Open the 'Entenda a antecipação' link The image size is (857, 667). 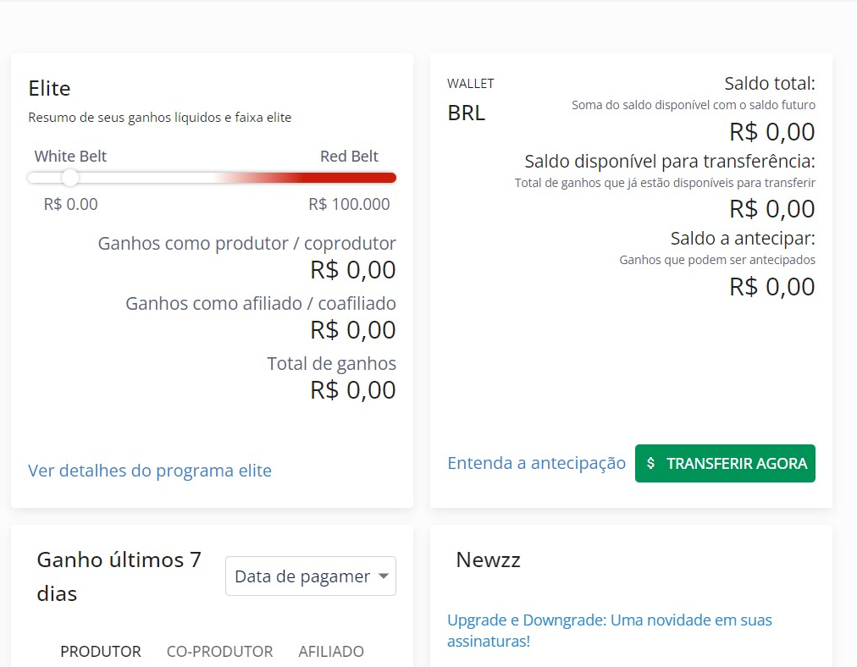pyautogui.click(x=536, y=463)
